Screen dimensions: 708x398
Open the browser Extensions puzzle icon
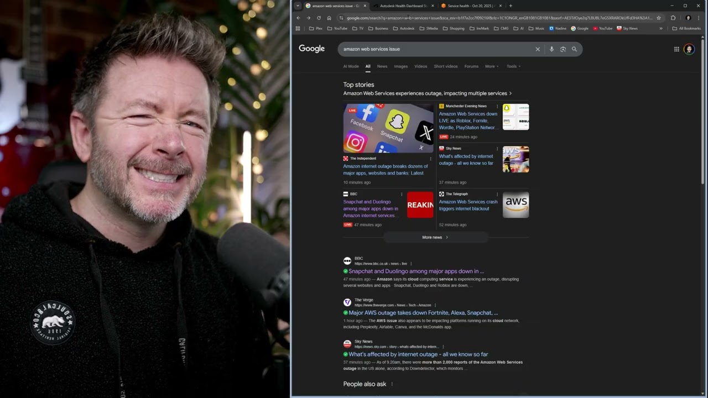pos(673,18)
